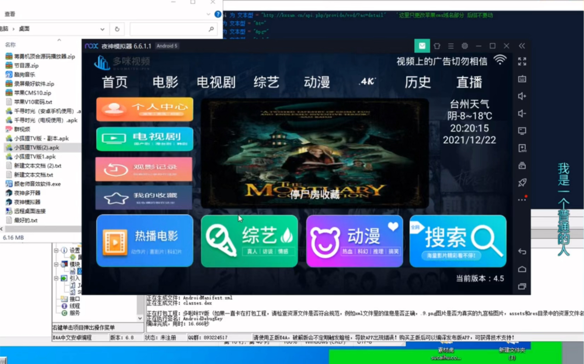Image resolution: width=584 pixels, height=364 pixels.
Task: Select the 综艺 top tab
Action: tap(267, 82)
